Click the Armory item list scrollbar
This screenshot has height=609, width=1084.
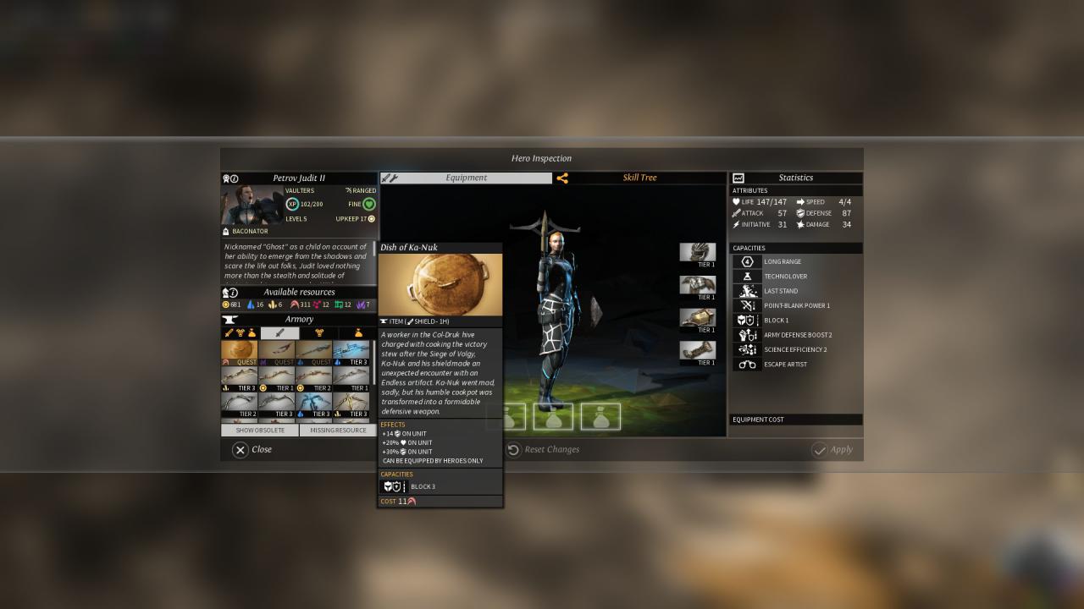coord(374,362)
